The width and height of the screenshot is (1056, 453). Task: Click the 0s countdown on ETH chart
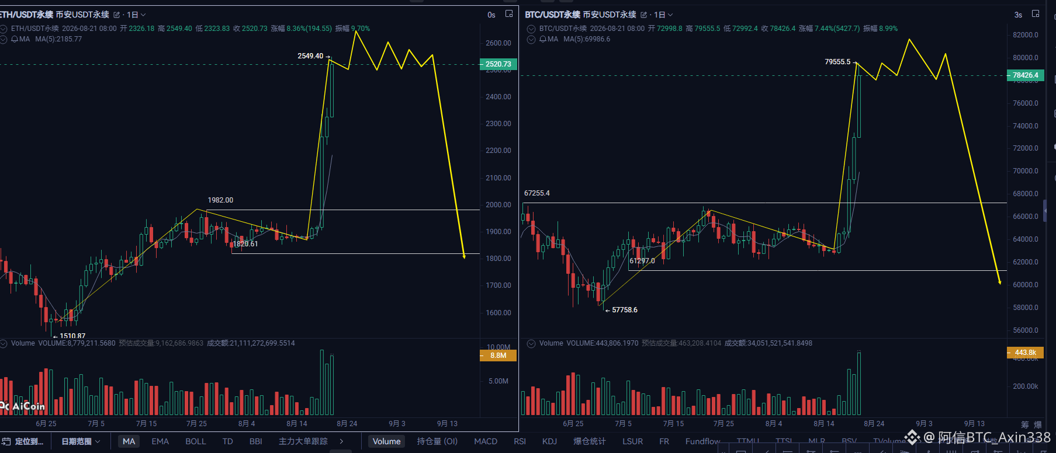point(491,15)
